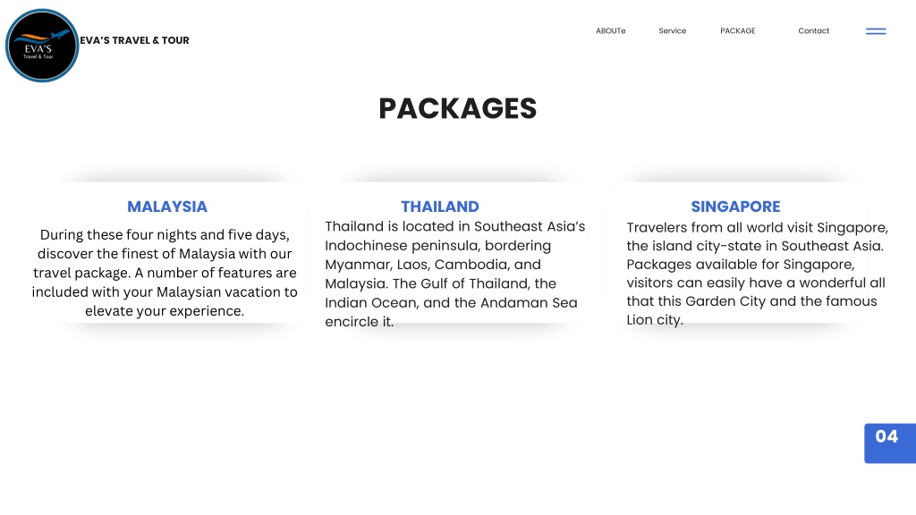916x515 pixels.
Task: Click the "Travel & Tour" text inside logo
Action: click(38, 56)
